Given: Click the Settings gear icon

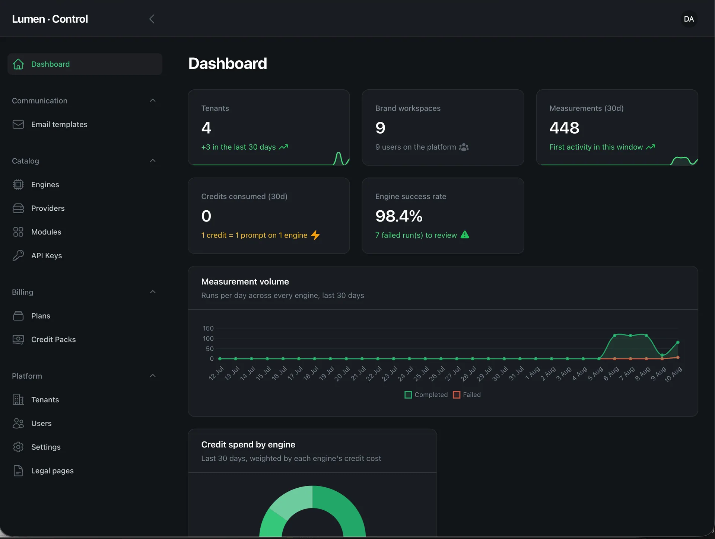Looking at the screenshot, I should coord(18,447).
